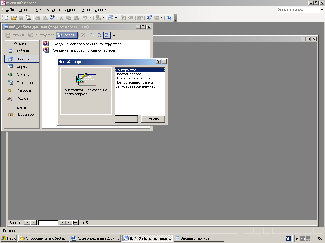This screenshot has height=243, width=325.
Task: Click the Code toolbar icon
Action: (123, 18)
